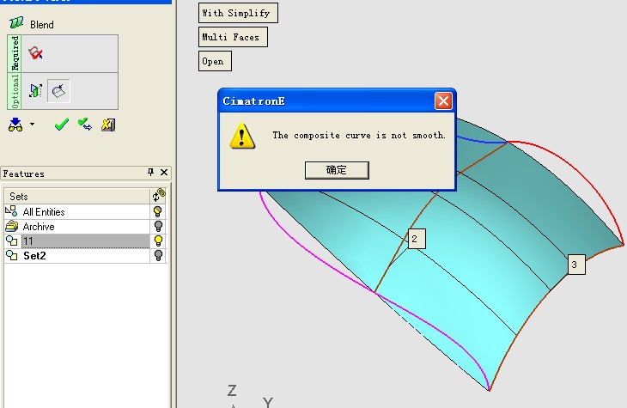627x408 pixels.
Task: Click the optional direction flip icon
Action: (x=35, y=90)
